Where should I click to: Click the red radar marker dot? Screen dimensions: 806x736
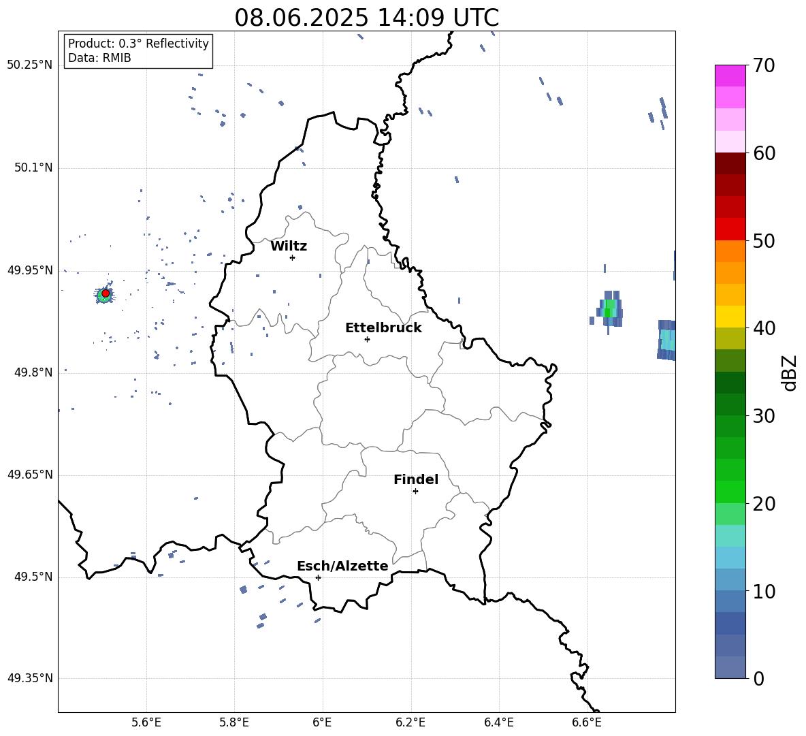tap(106, 293)
